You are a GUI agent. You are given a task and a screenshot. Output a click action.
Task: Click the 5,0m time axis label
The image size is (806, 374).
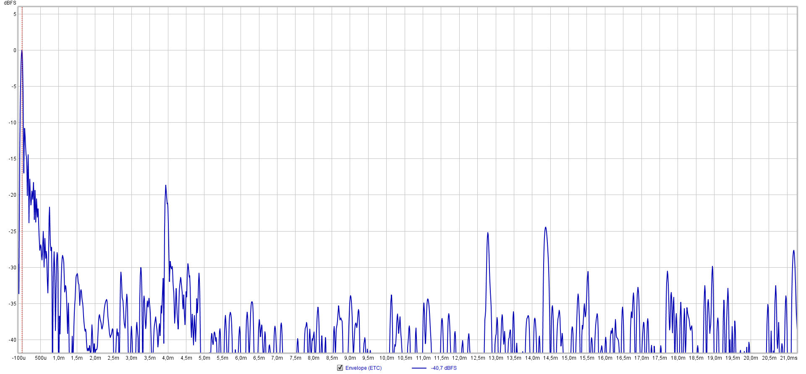click(x=204, y=358)
